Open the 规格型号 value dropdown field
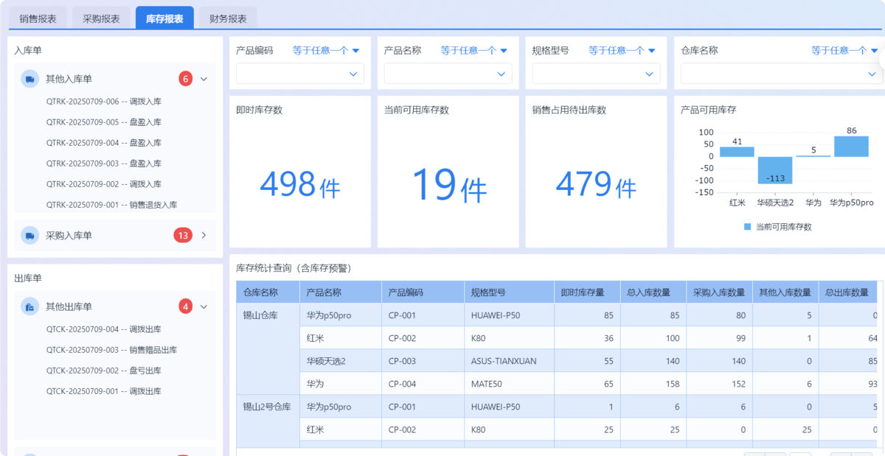 click(x=596, y=74)
